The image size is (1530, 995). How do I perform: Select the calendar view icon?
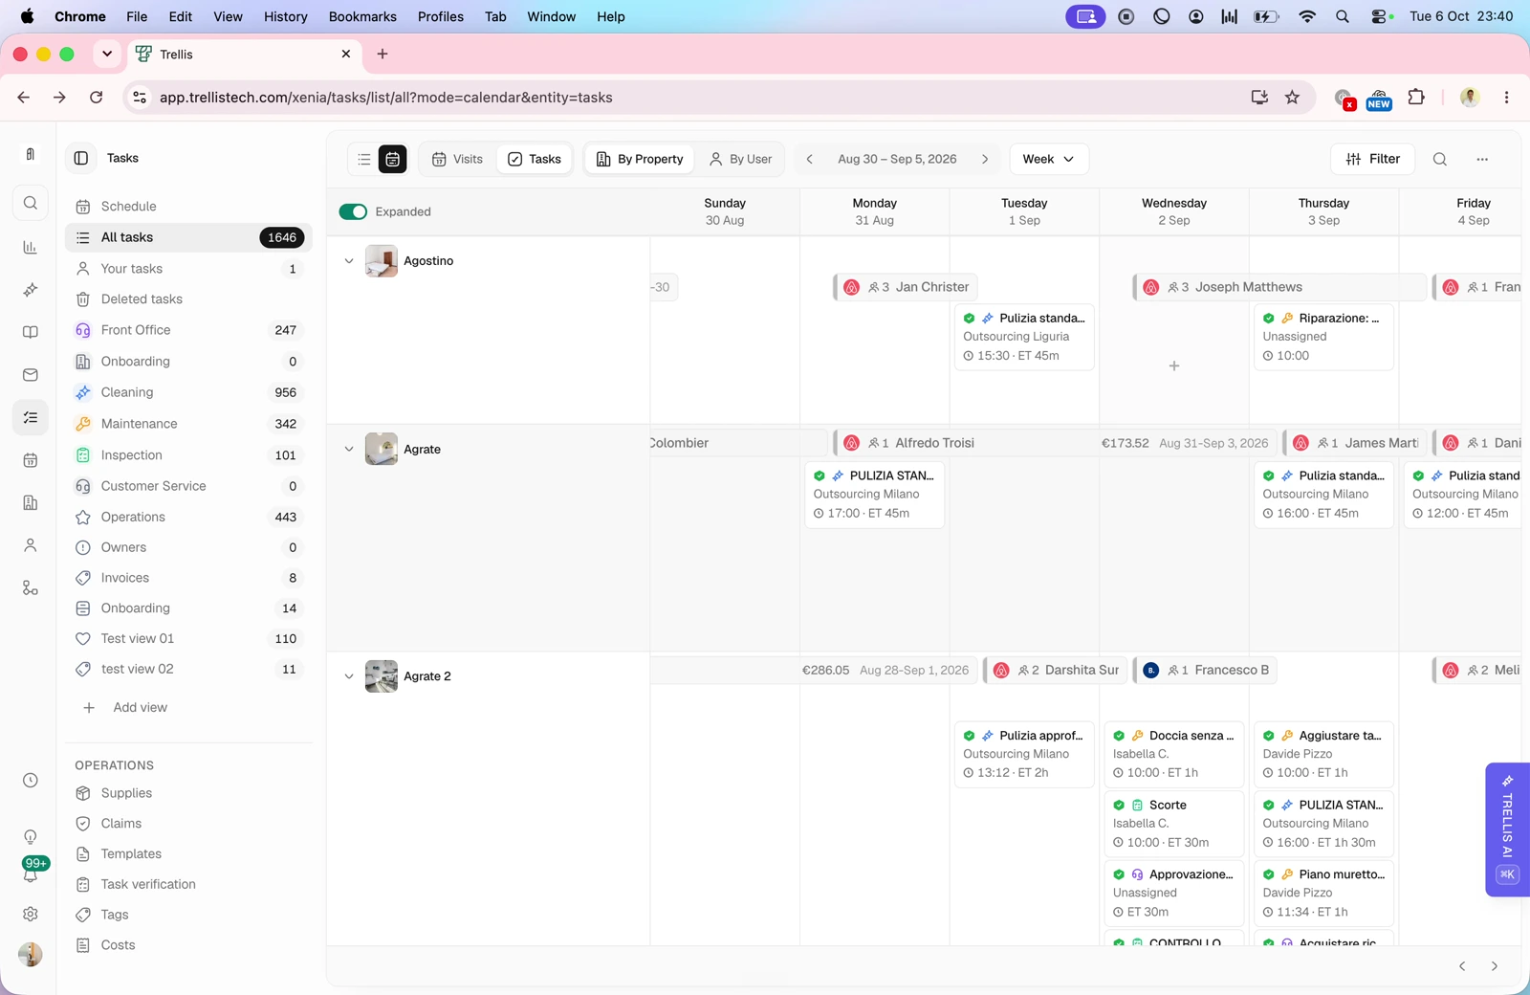[x=393, y=159]
